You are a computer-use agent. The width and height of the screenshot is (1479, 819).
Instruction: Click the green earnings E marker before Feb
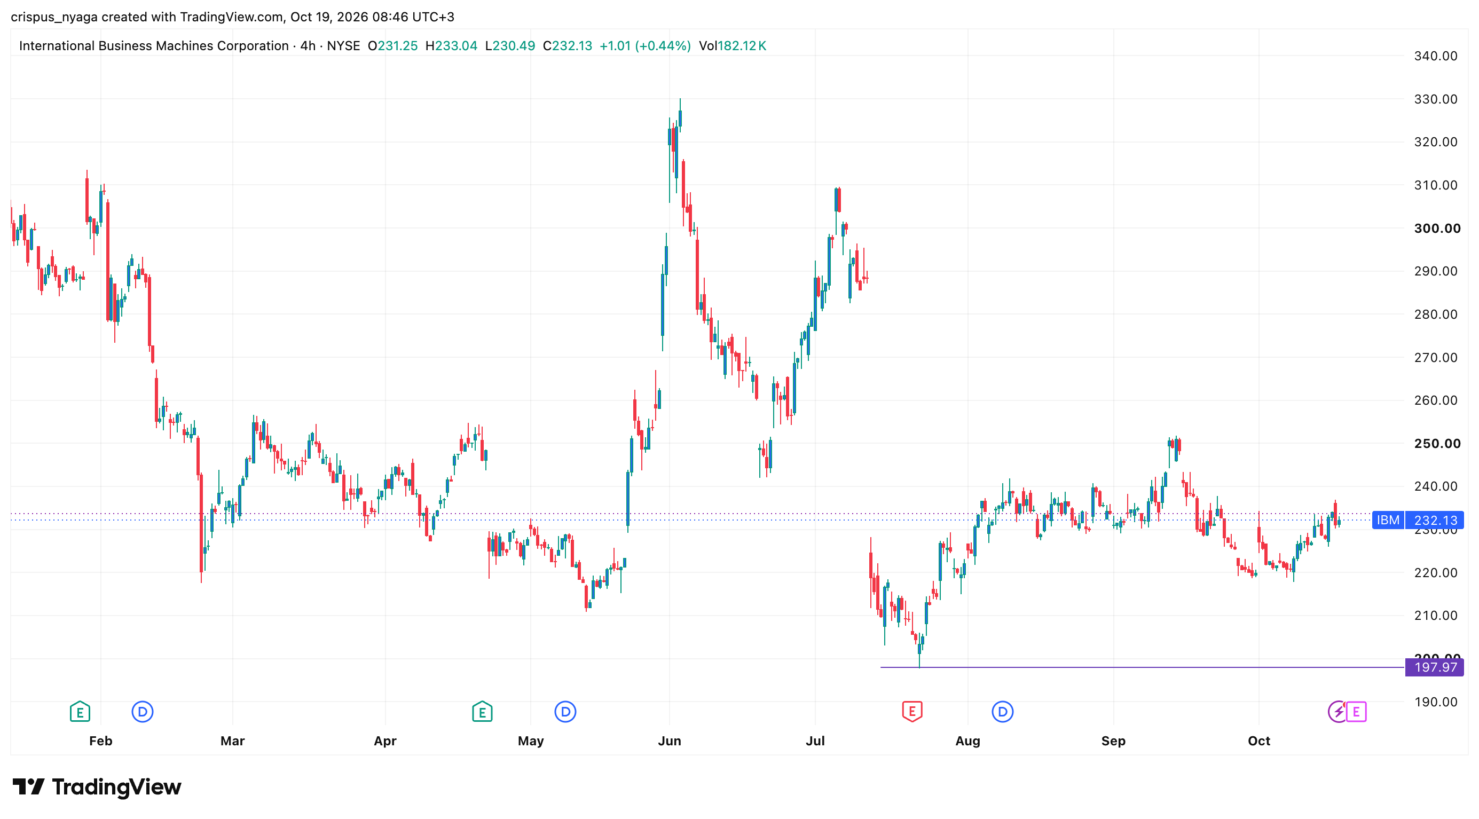[80, 712]
